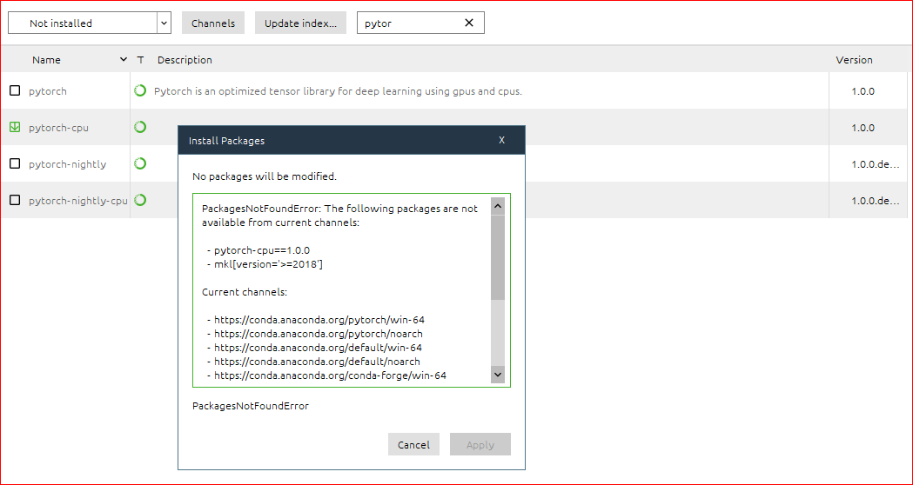The height and width of the screenshot is (485, 913).
Task: Close the Install Packages dialog with X
Action: coord(501,140)
